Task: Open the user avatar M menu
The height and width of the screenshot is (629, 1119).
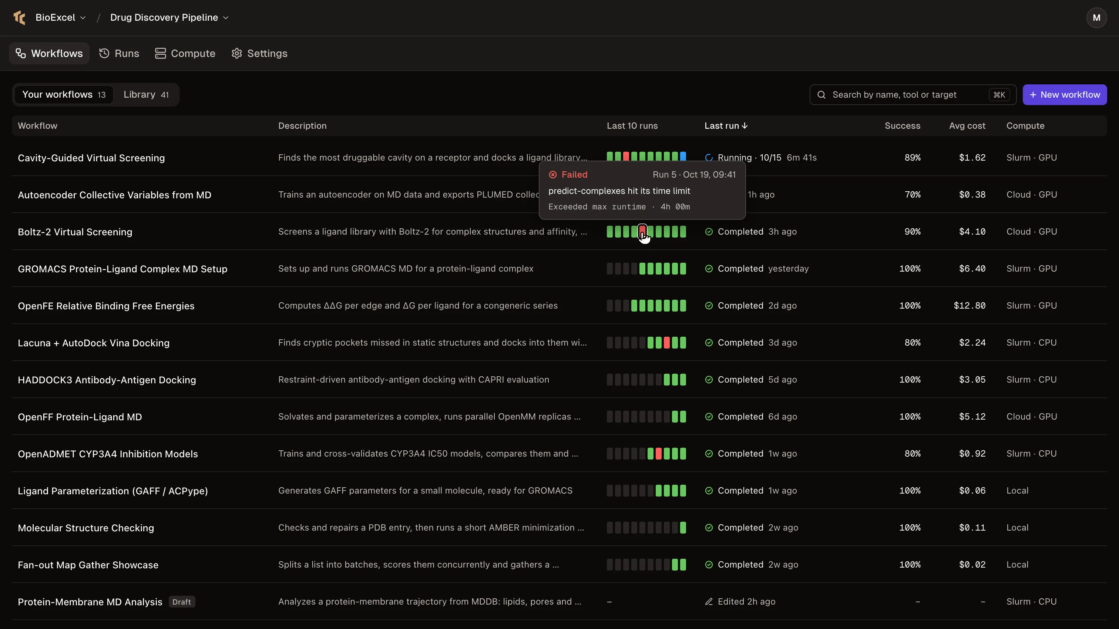Action: (x=1096, y=18)
